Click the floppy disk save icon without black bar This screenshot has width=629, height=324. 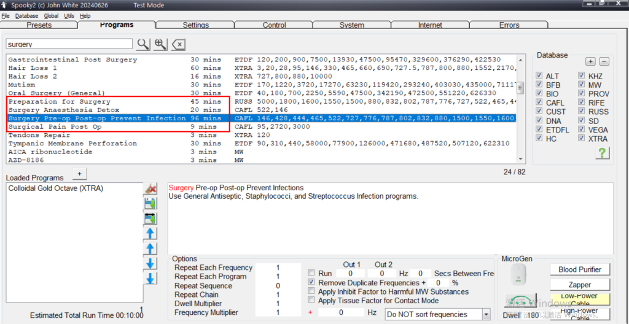150,204
